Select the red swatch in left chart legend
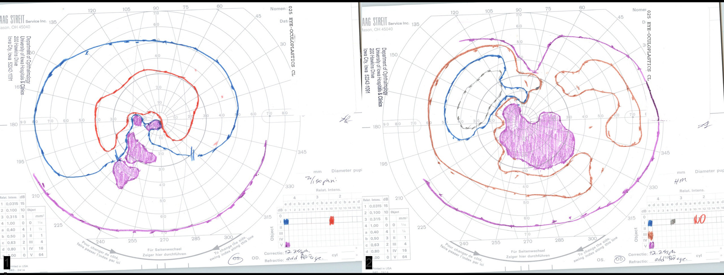The width and height of the screenshot is (724, 275). coord(332,220)
